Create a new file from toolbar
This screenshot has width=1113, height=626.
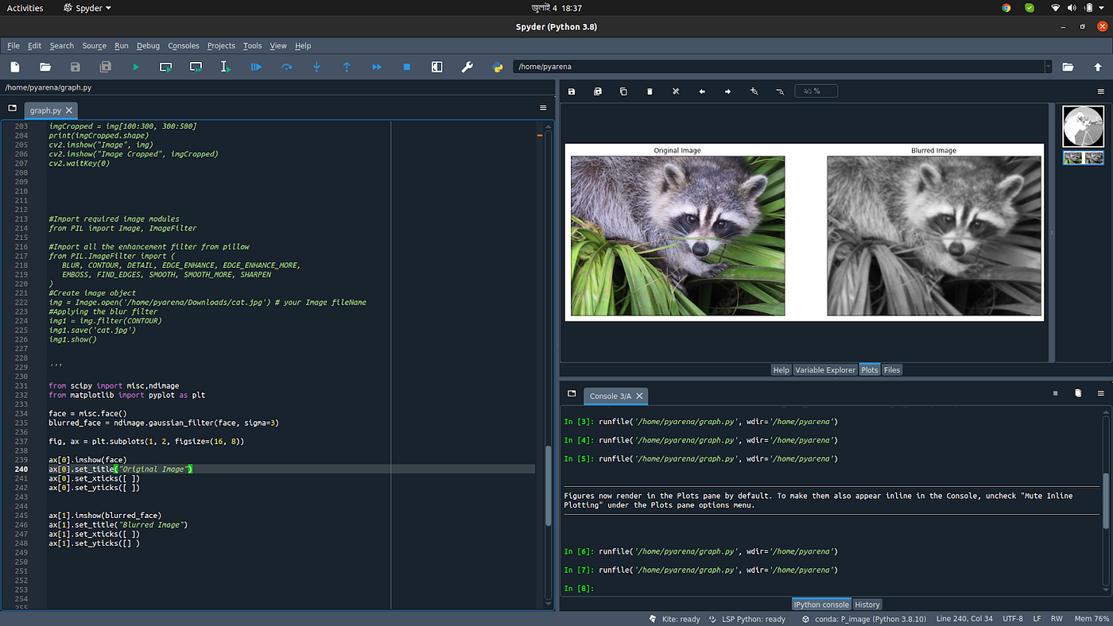(15, 68)
